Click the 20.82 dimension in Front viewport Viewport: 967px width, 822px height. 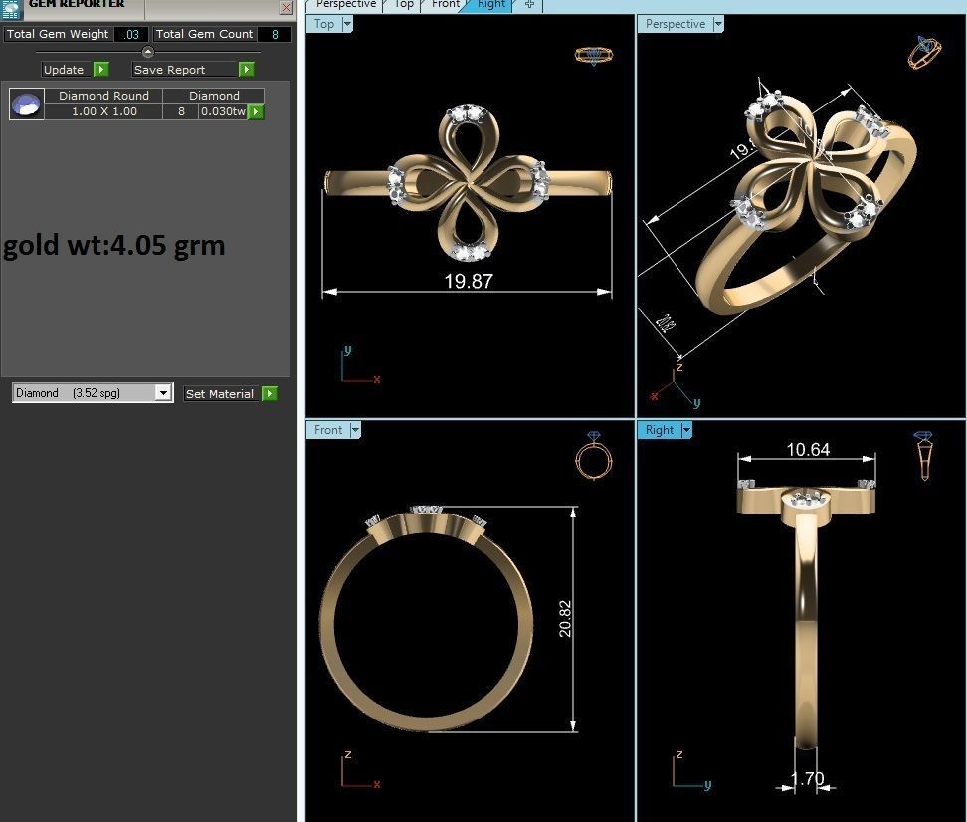click(x=565, y=618)
